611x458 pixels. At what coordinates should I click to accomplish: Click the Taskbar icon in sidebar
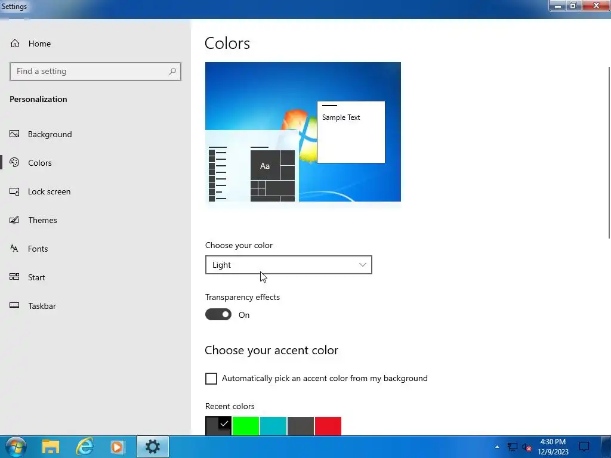pos(14,305)
